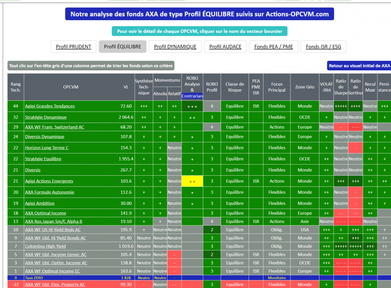Sort by Recul Maxi header

pos(370,87)
